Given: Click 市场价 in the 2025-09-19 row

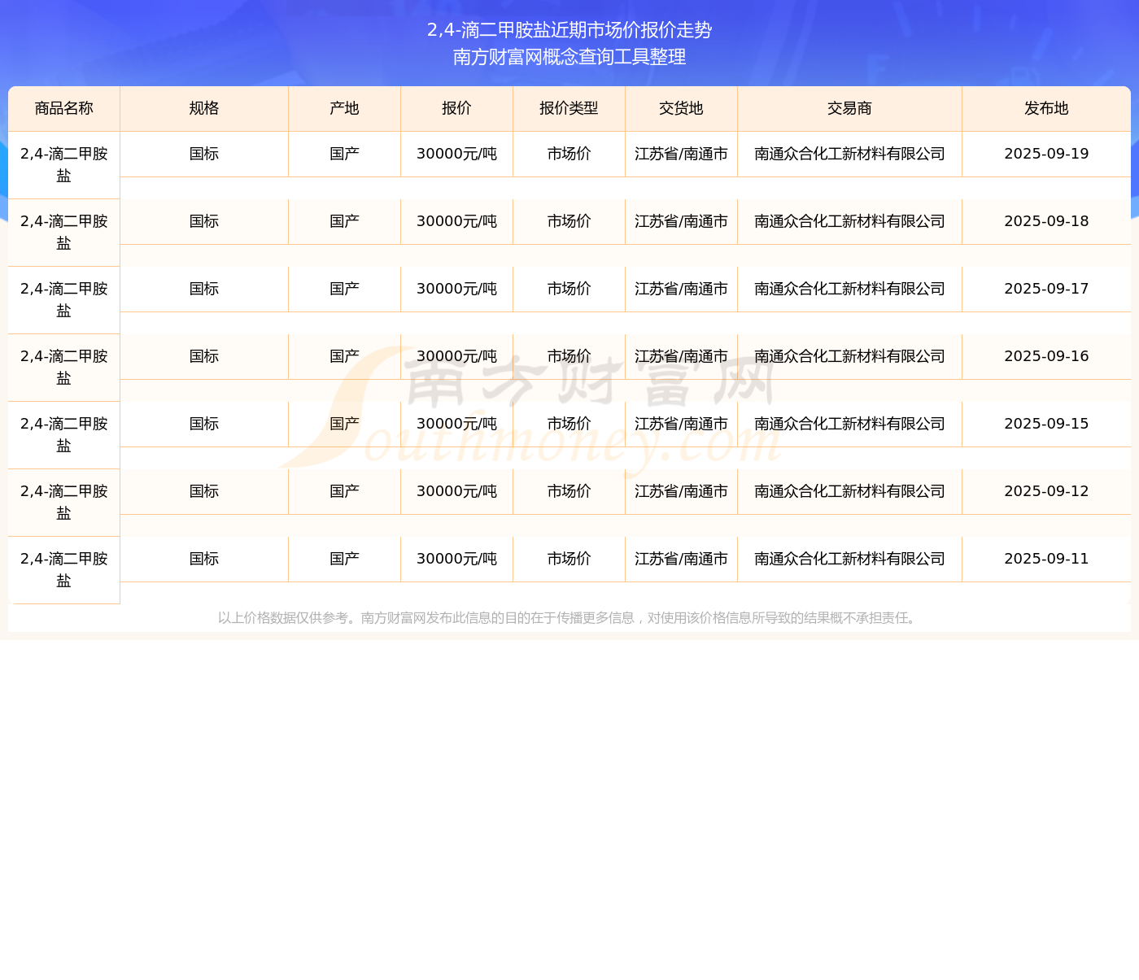Looking at the screenshot, I should [569, 154].
